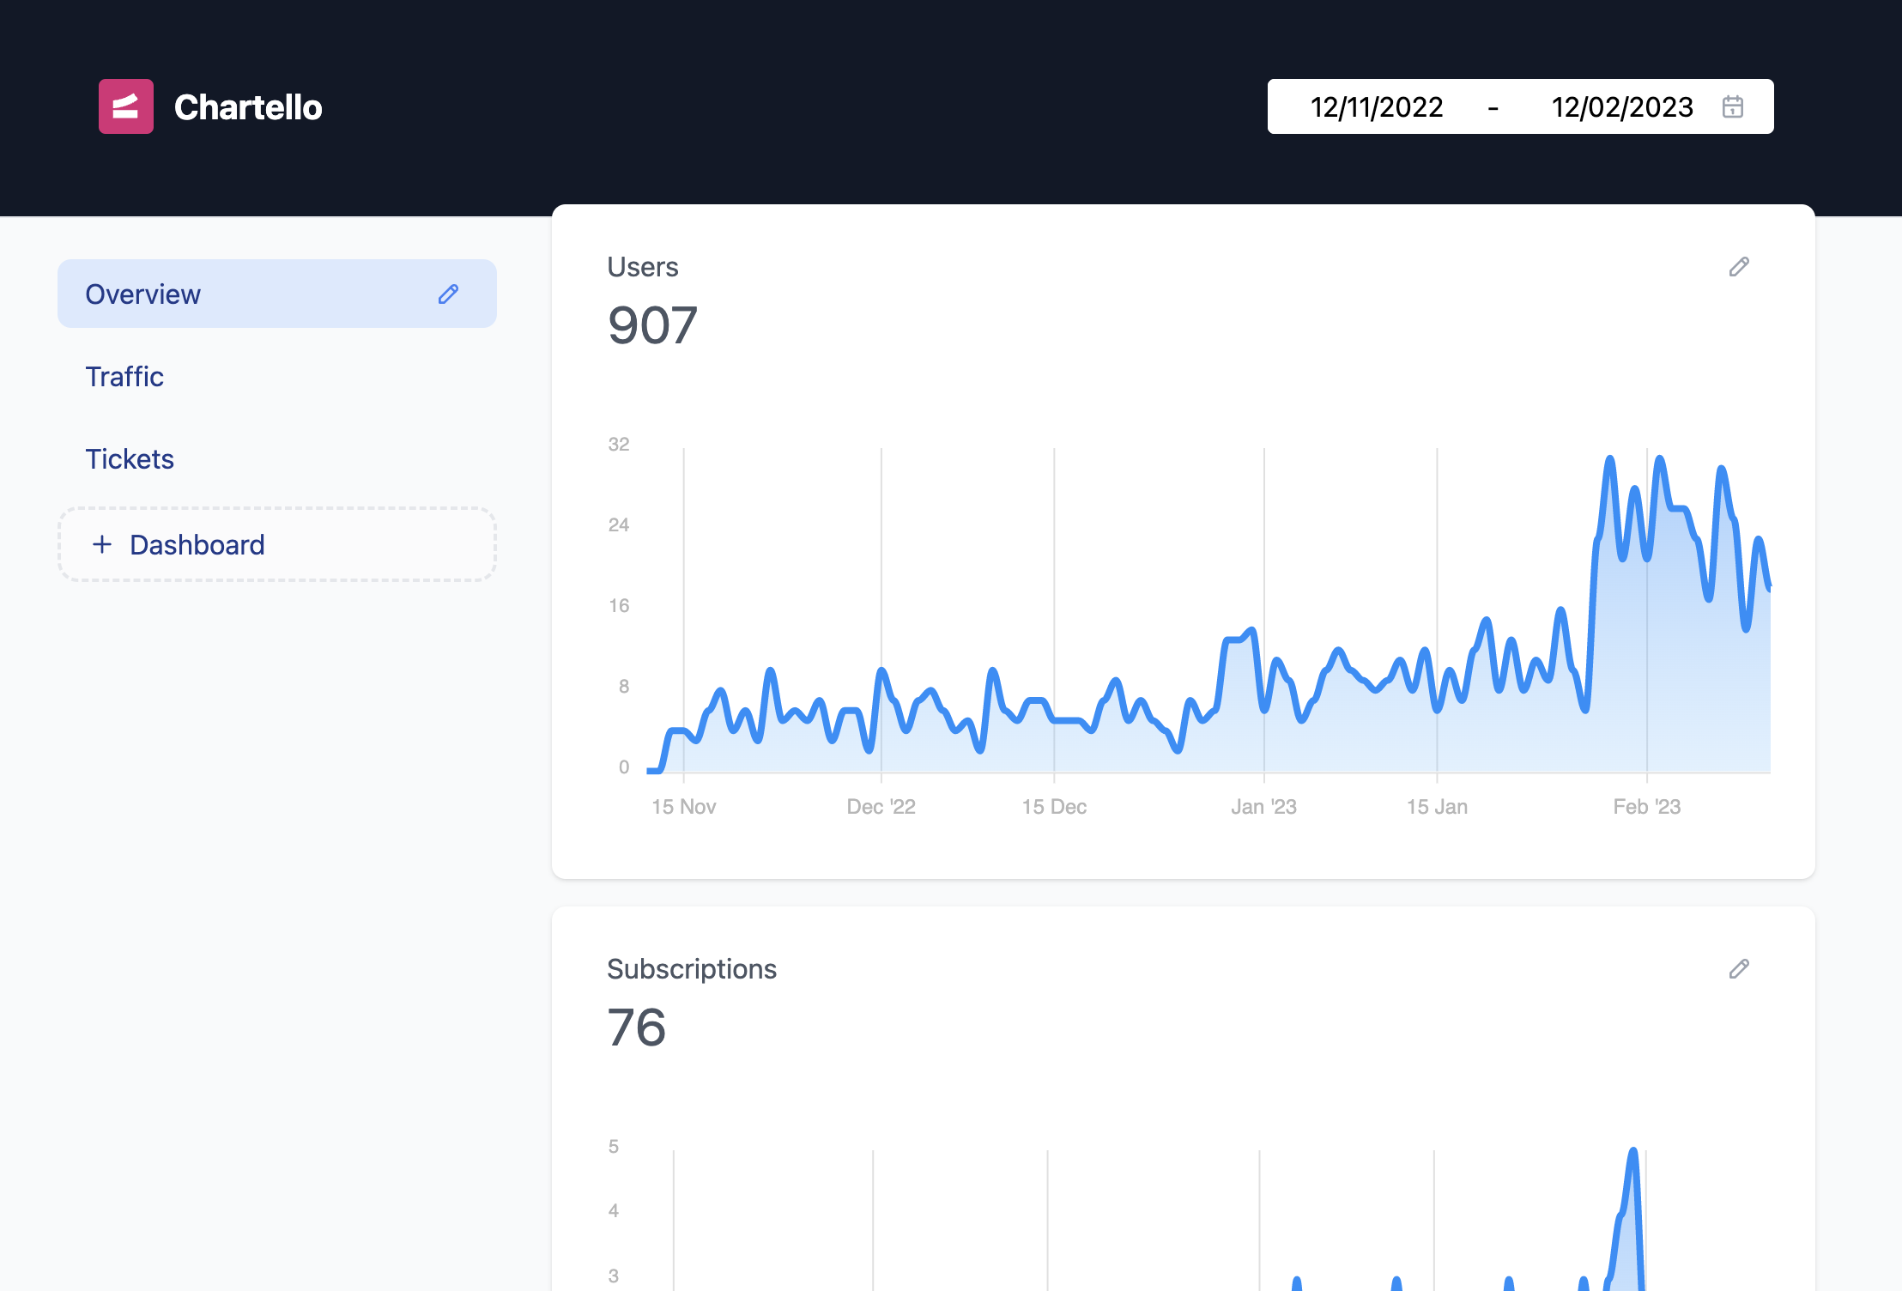Click the Users chart heading
Screen dimensions: 1902x1291
click(x=643, y=267)
